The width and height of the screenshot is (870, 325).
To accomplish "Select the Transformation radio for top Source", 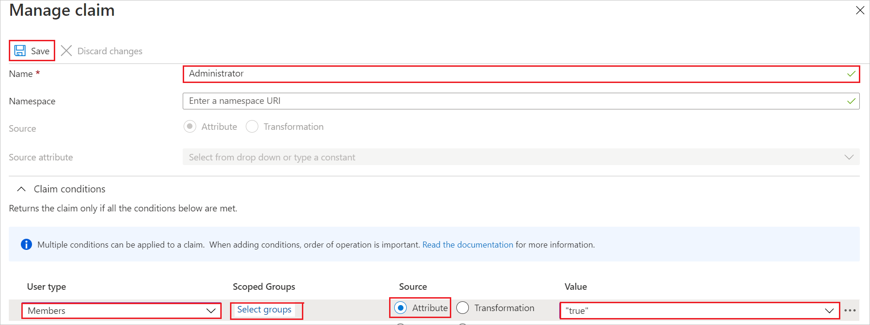I will [x=252, y=127].
